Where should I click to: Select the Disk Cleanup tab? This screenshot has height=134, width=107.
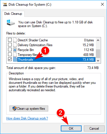click(13, 14)
